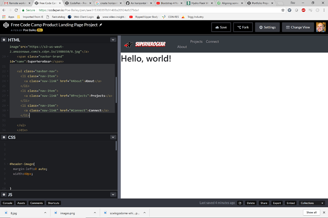
Task: Click the HTML editor scrollbar
Action: [116, 90]
